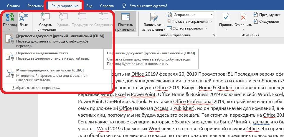This screenshot has width=284, height=137.
Task: Expand the Записывать исправления dropdown arrow
Action: pos(164,30)
